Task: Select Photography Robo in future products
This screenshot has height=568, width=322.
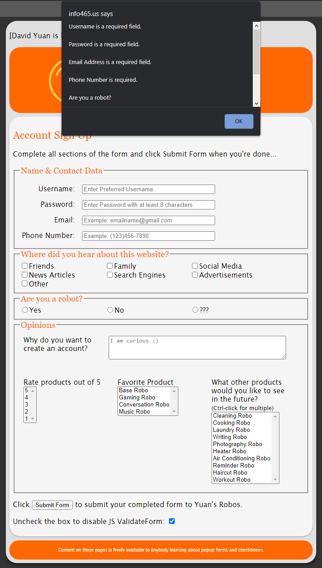Action: pyautogui.click(x=242, y=444)
